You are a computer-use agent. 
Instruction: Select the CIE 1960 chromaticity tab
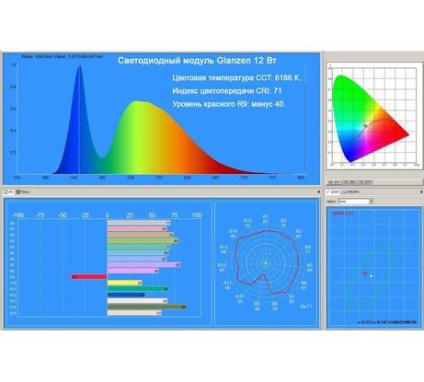click(x=350, y=182)
